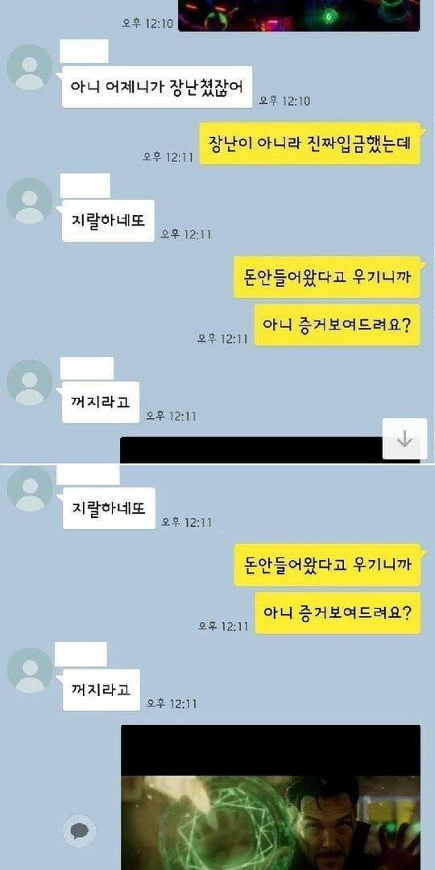This screenshot has width=435, height=870.
Task: Select first yellow bubble '아니 증거보여드려요?'
Action: tap(338, 325)
